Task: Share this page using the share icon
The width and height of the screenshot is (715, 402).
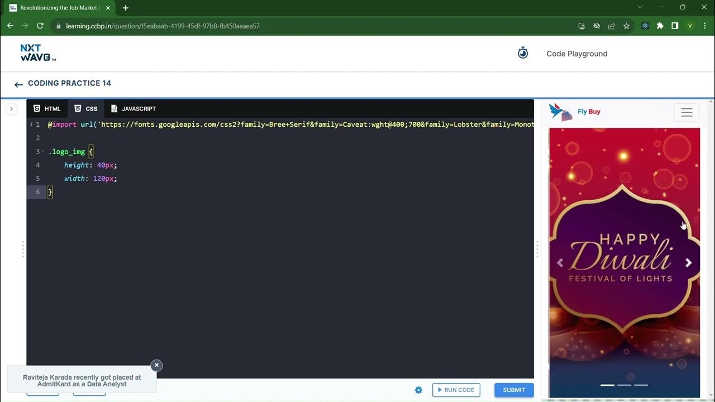Action: pos(612,26)
